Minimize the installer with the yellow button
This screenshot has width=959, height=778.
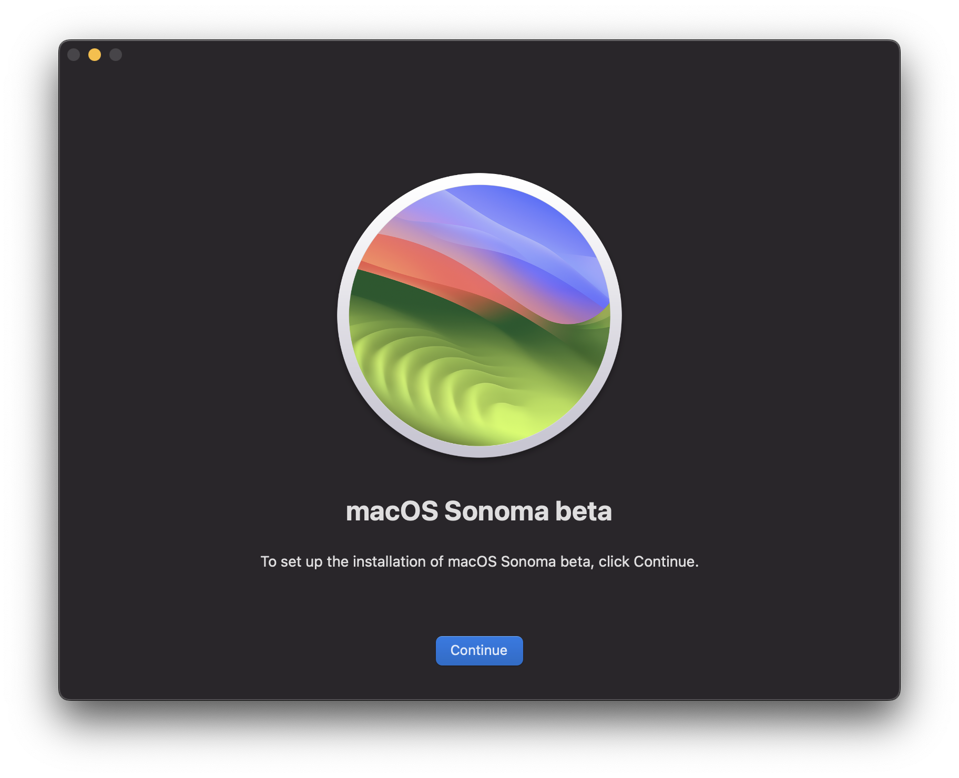95,55
